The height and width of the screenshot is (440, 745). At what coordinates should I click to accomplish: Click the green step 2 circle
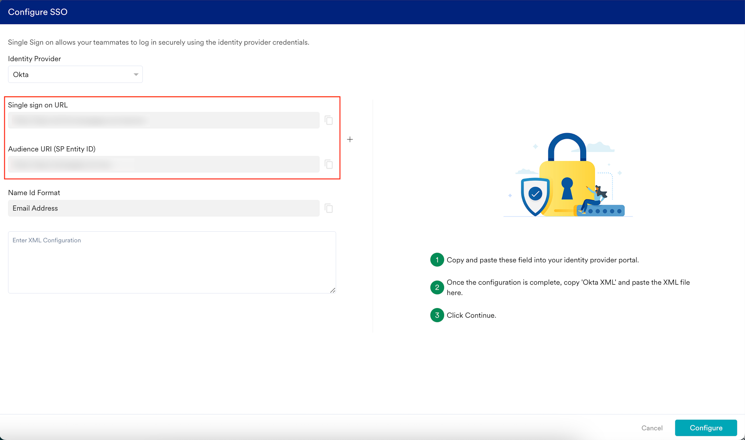click(437, 287)
